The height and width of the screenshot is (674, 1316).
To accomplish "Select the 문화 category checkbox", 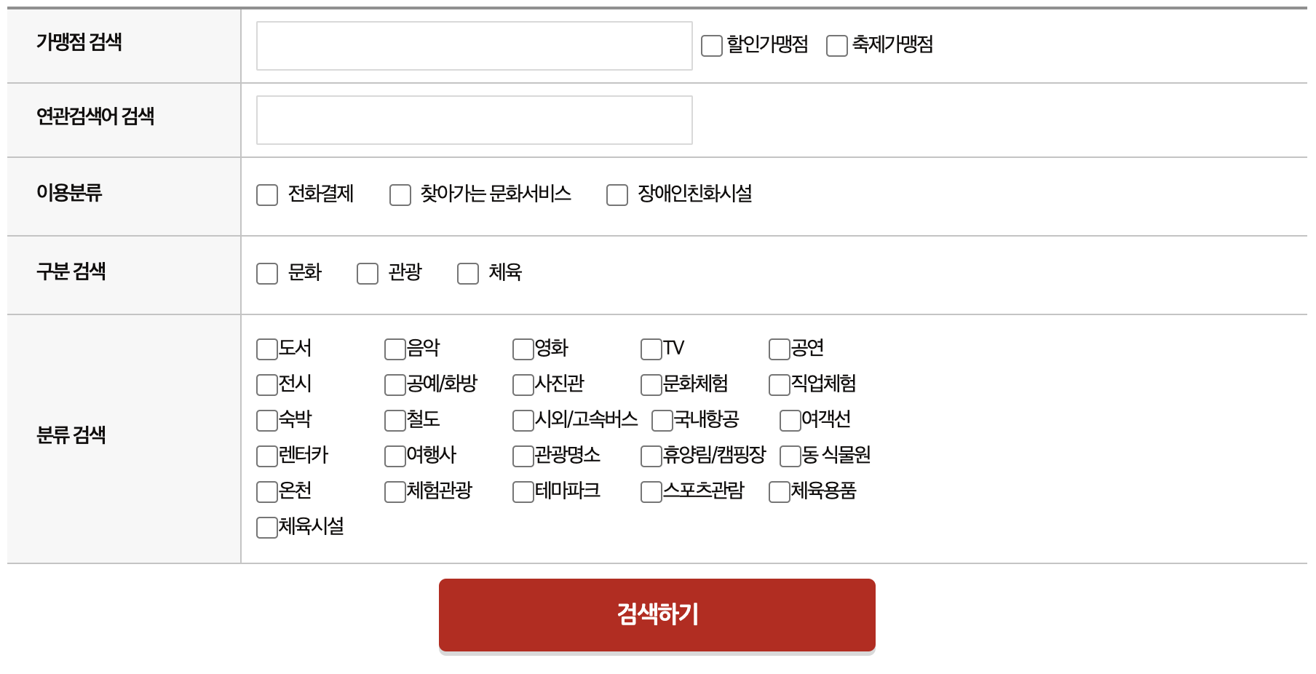I will 266,273.
